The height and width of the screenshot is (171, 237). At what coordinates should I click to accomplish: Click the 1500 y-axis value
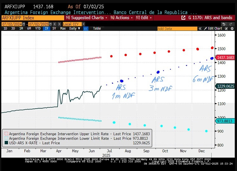(x=221, y=49)
